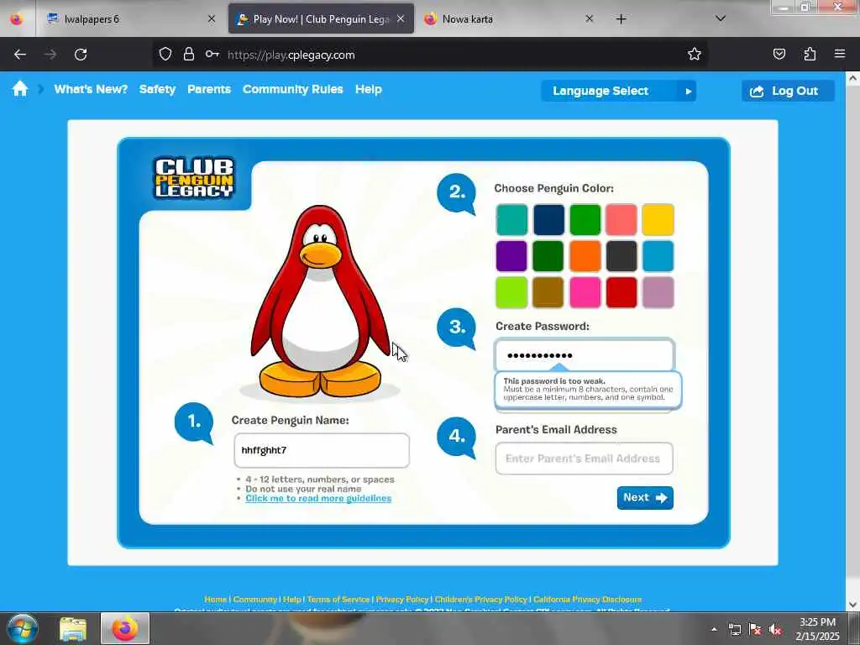Click the Parent's Email Address field

[585, 459]
